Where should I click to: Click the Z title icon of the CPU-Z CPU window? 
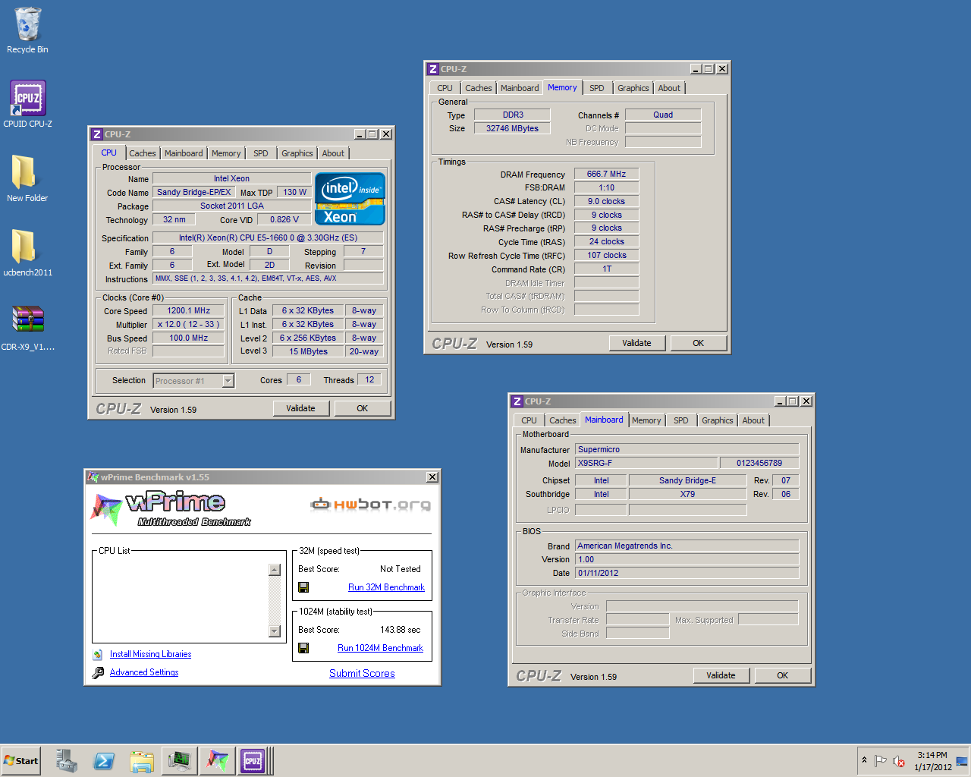tap(97, 134)
